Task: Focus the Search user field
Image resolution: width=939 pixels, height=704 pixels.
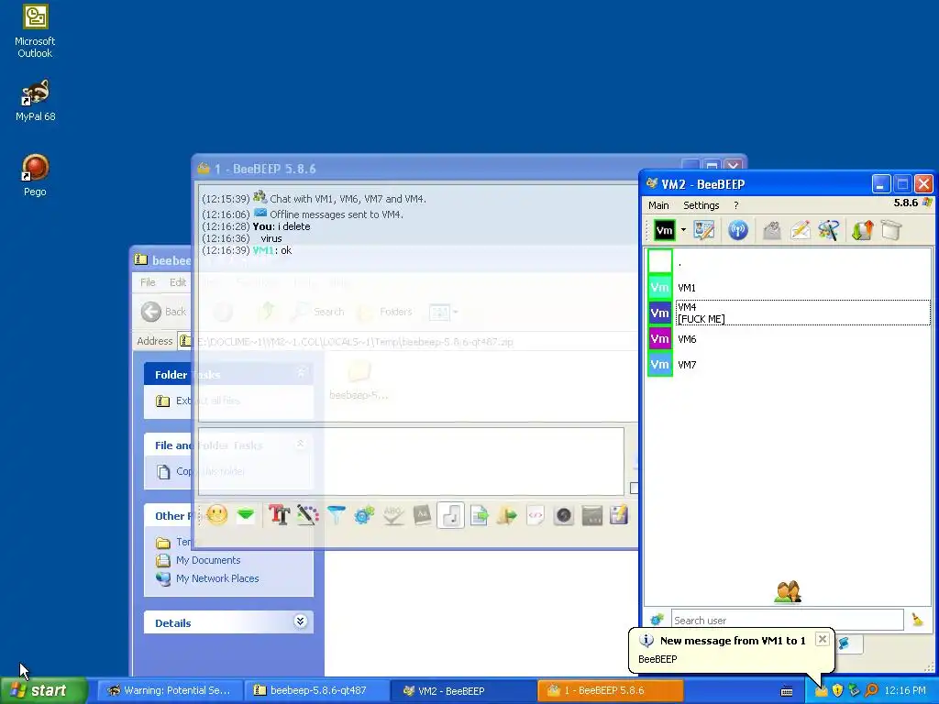Action: 787,621
